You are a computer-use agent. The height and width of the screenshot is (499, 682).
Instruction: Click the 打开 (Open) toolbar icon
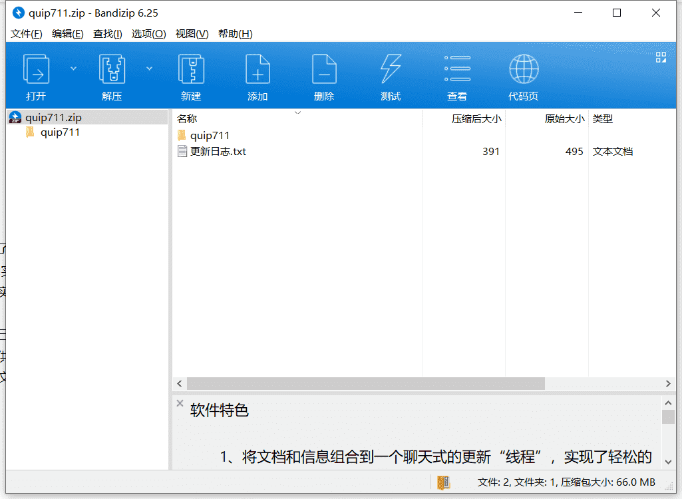(36, 69)
